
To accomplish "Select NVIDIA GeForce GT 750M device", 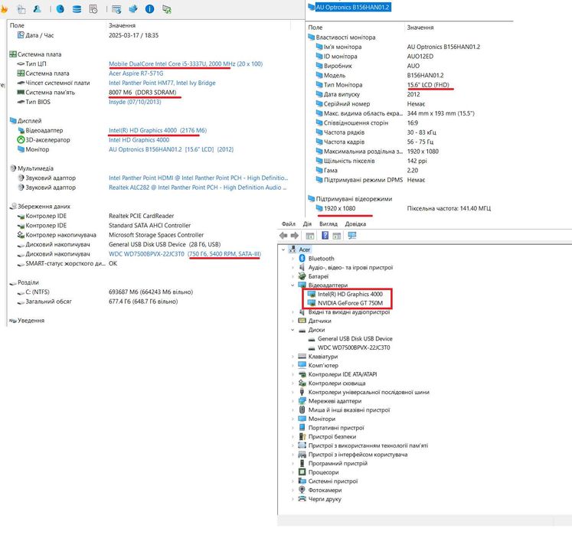I will pos(350,303).
